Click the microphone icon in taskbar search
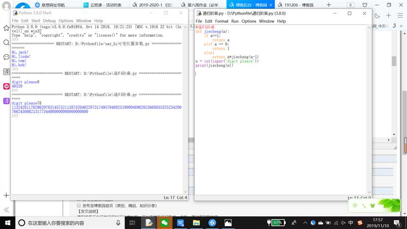The image size is (407, 229). pyautogui.click(x=118, y=223)
